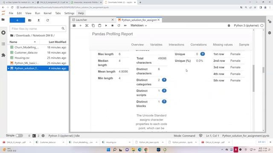
Task: Run the selected cell
Action: (x=106, y=25)
